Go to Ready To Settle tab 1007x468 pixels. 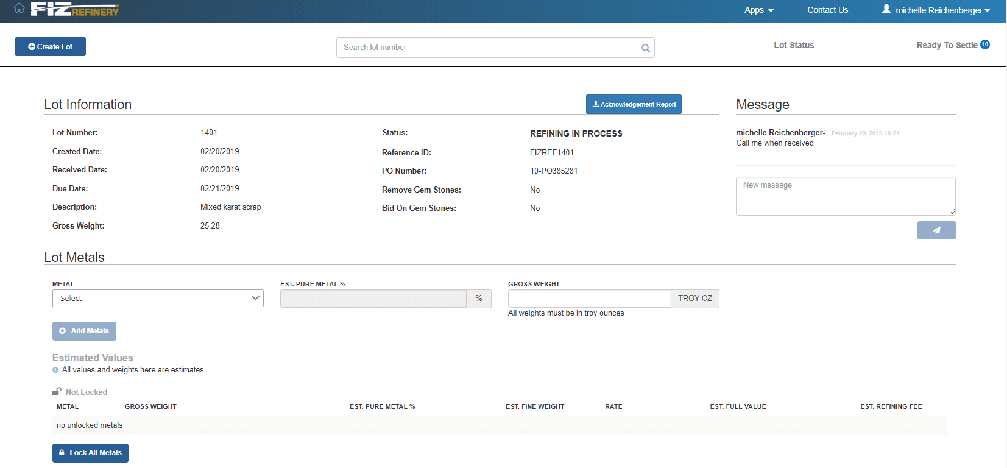(947, 45)
